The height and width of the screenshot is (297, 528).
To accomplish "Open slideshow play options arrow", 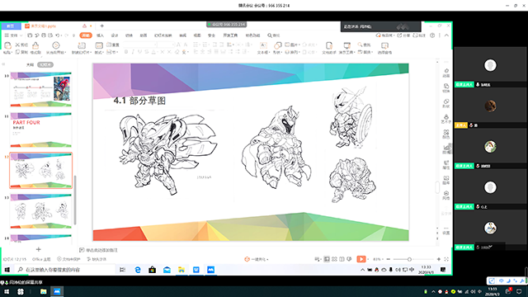I will [369, 259].
